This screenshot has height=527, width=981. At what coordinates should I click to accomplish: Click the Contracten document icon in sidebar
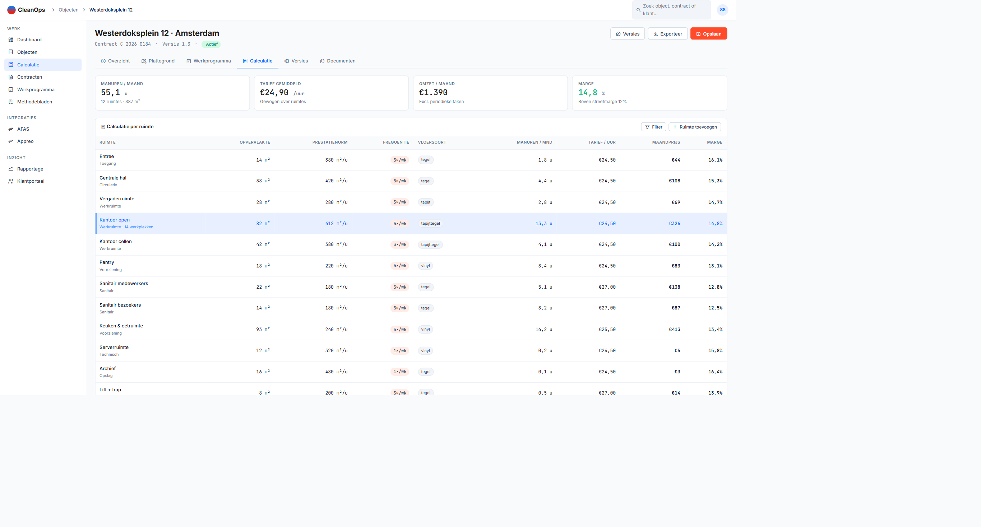coord(11,77)
